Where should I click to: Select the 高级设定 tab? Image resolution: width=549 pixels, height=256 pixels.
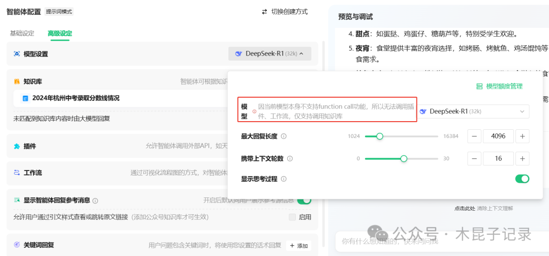(59, 34)
